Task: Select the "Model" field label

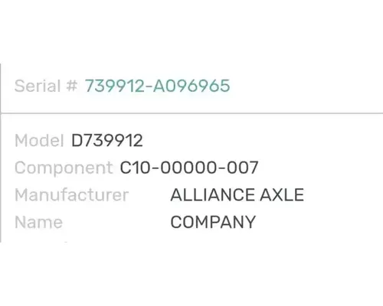Action: pos(39,141)
